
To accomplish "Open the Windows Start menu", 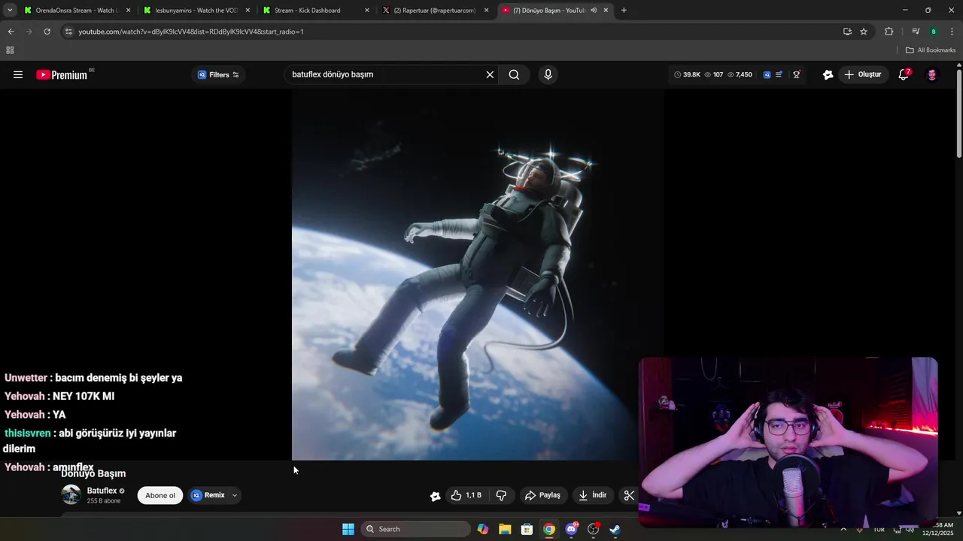I will tap(348, 529).
